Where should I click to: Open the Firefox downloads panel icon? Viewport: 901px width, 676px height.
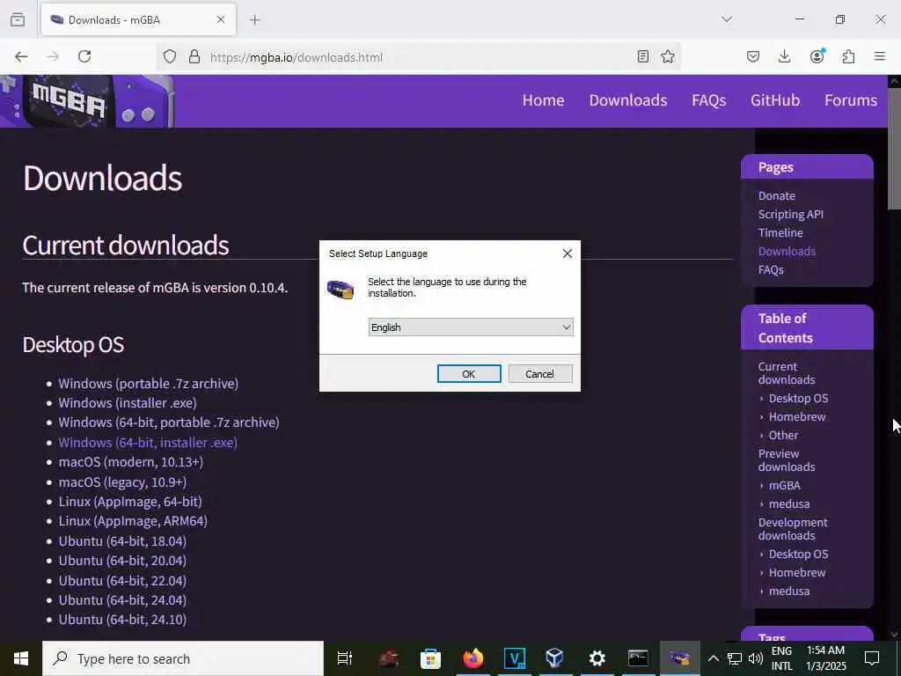point(784,56)
